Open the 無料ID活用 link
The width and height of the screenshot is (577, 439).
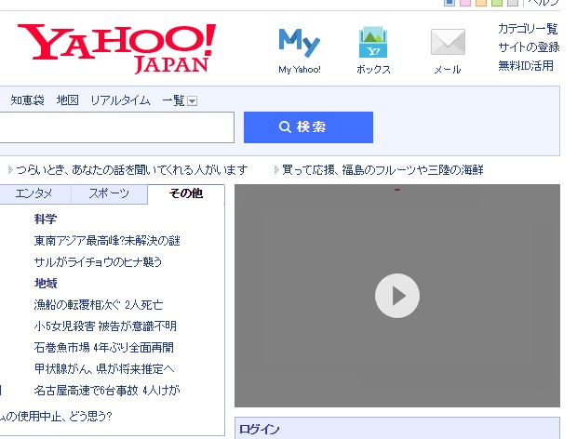526,66
